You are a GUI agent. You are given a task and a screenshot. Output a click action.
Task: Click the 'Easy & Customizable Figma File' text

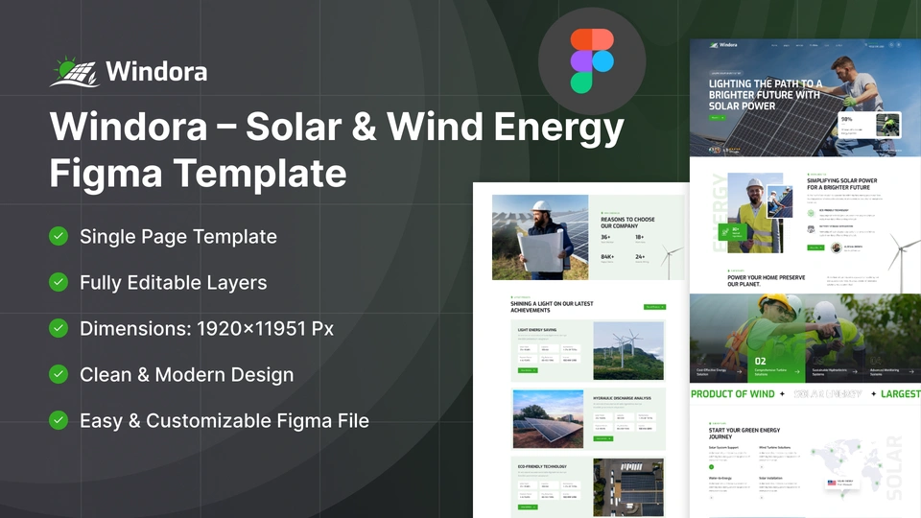(224, 420)
